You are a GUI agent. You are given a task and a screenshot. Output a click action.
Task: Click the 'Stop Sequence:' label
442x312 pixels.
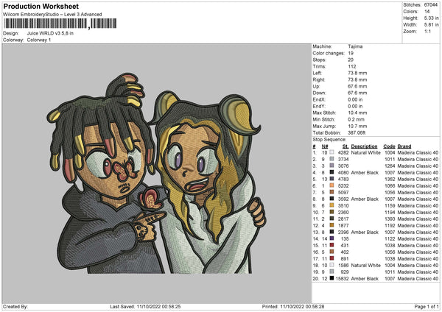pyautogui.click(x=329, y=139)
